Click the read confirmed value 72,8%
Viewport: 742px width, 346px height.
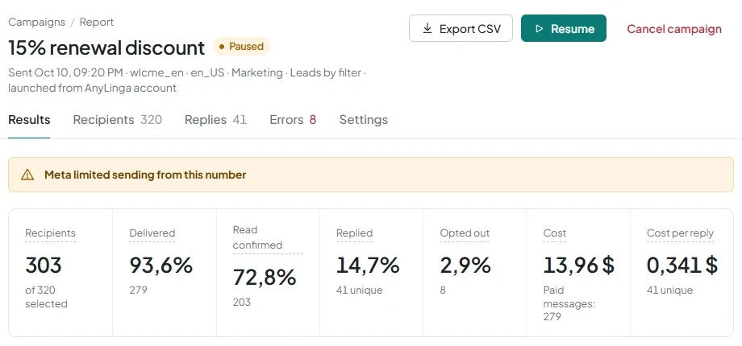point(265,278)
